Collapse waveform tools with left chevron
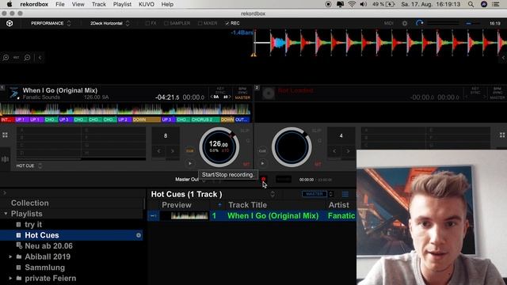The image size is (507, 285). click(40, 58)
